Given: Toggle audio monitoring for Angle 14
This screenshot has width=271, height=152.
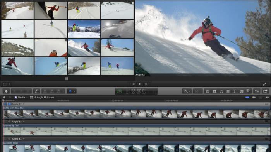Looking at the screenshot, I should (9, 139).
